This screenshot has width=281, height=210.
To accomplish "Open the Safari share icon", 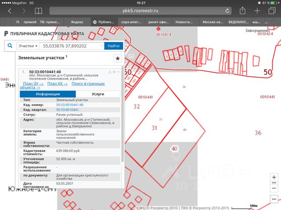I will [242, 10].
